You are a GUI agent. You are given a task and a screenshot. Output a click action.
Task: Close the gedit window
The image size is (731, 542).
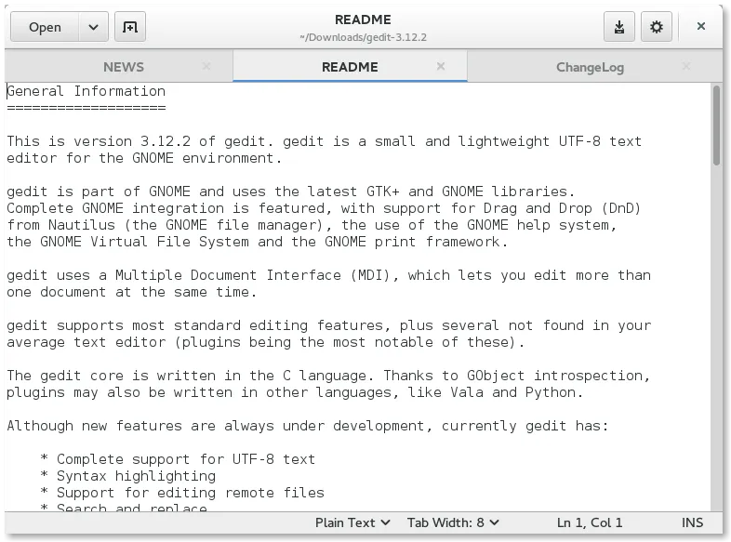coord(700,27)
